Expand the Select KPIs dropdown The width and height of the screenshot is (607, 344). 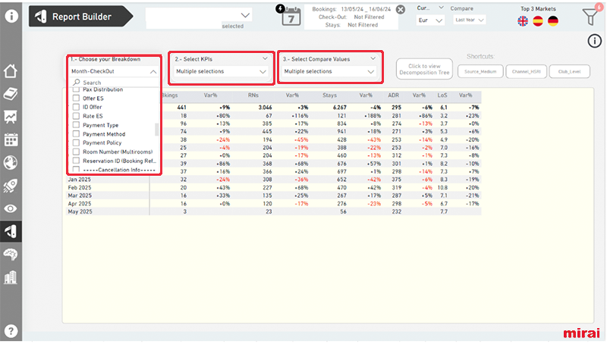point(221,71)
